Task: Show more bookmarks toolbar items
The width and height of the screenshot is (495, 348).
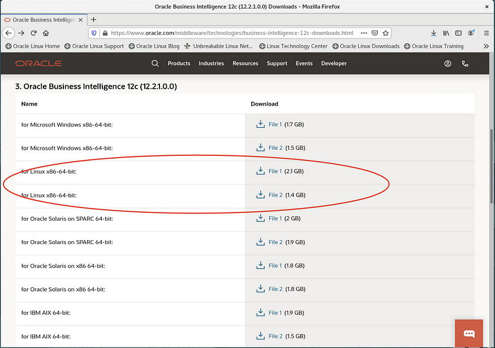Action: [486, 46]
